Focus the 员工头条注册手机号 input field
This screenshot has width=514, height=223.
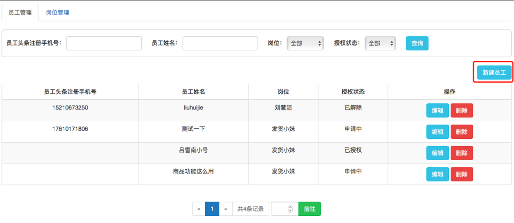(x=104, y=43)
